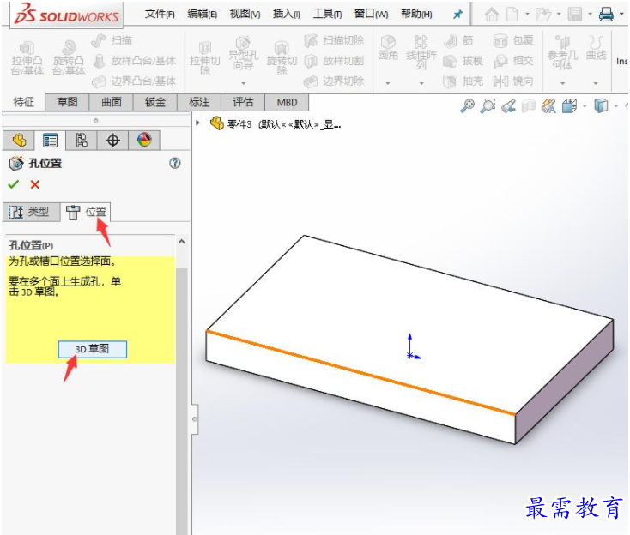Confirm with the green checkmark OK button
Image resolution: width=630 pixels, height=535 pixels.
pyautogui.click(x=13, y=184)
